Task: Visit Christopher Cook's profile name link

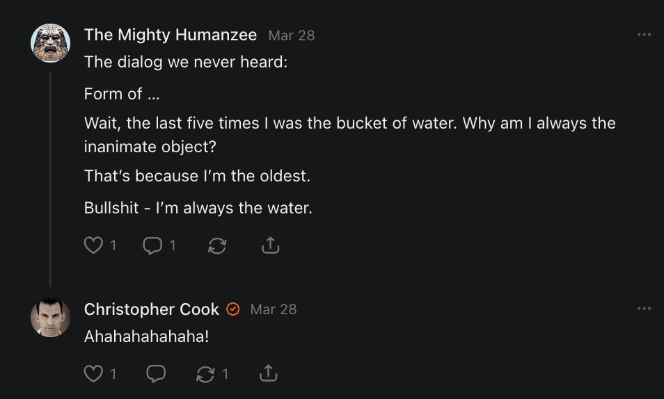Action: [152, 309]
